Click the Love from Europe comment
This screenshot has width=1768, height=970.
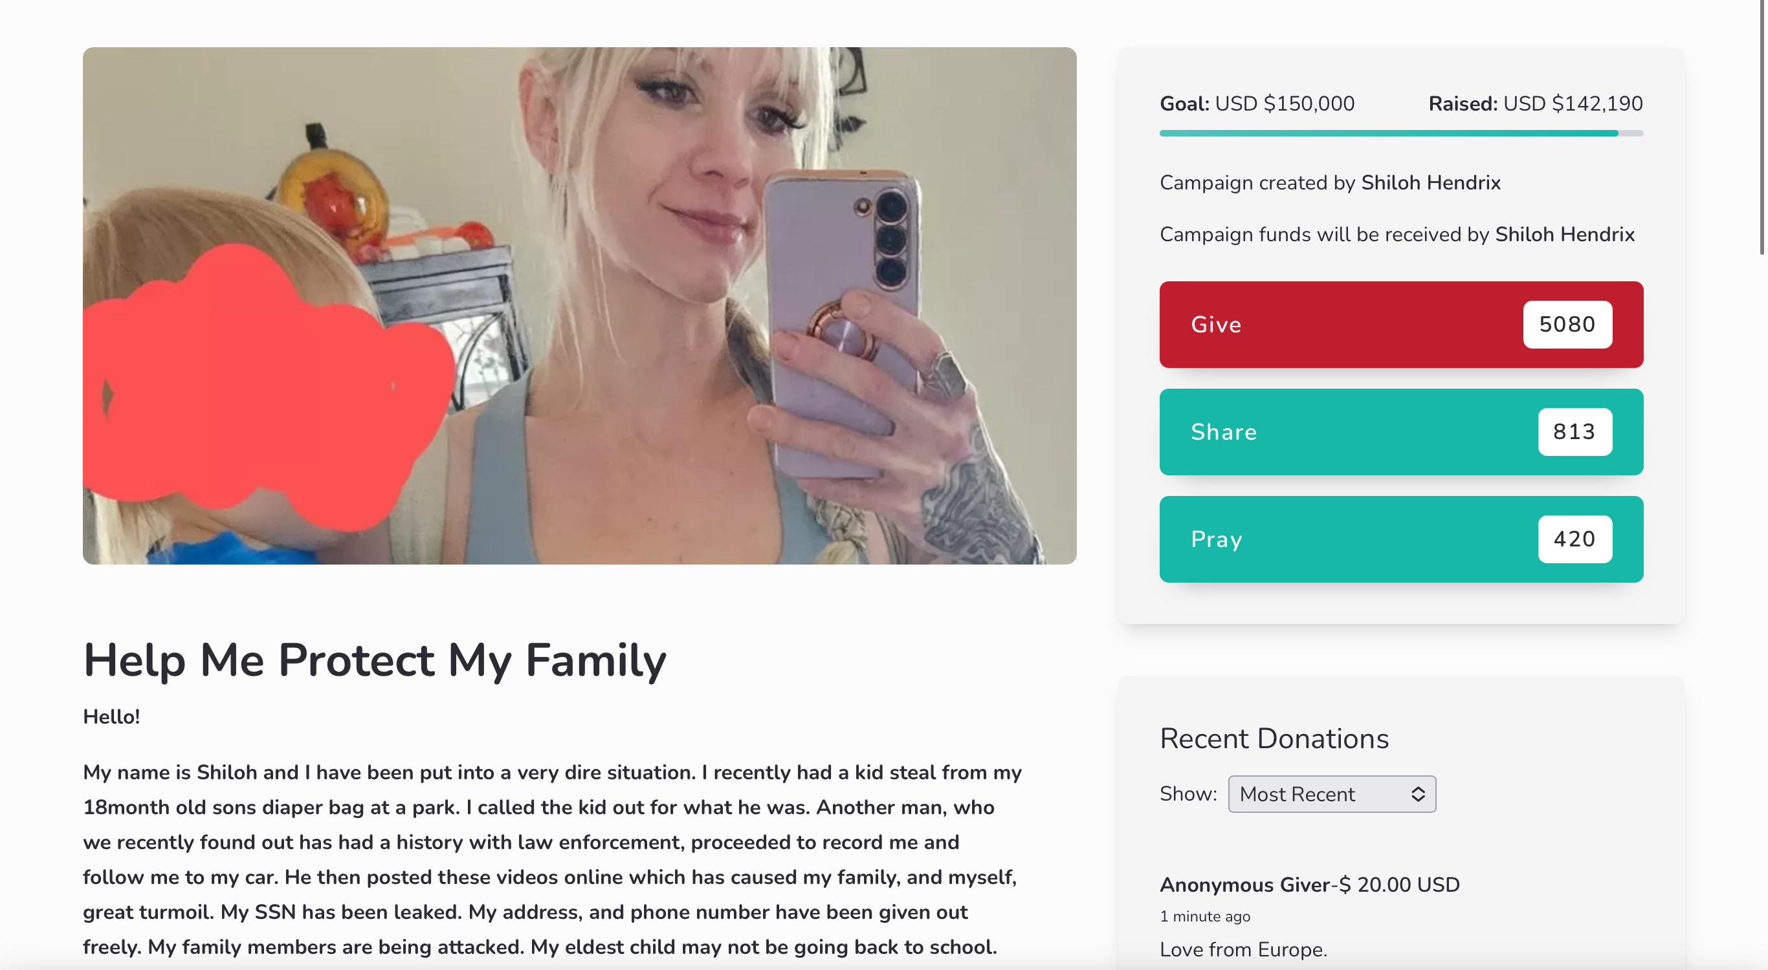[1243, 949]
